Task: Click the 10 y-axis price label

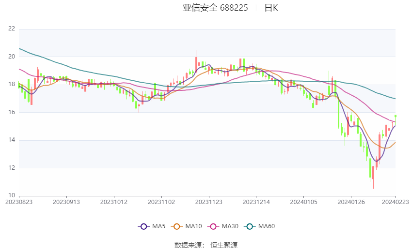Action: pyautogui.click(x=12, y=195)
